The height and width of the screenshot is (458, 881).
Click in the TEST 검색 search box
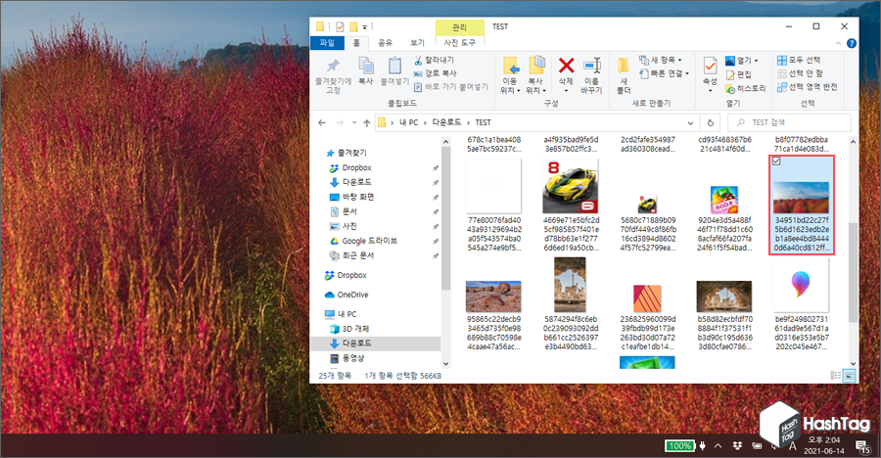pos(789,122)
